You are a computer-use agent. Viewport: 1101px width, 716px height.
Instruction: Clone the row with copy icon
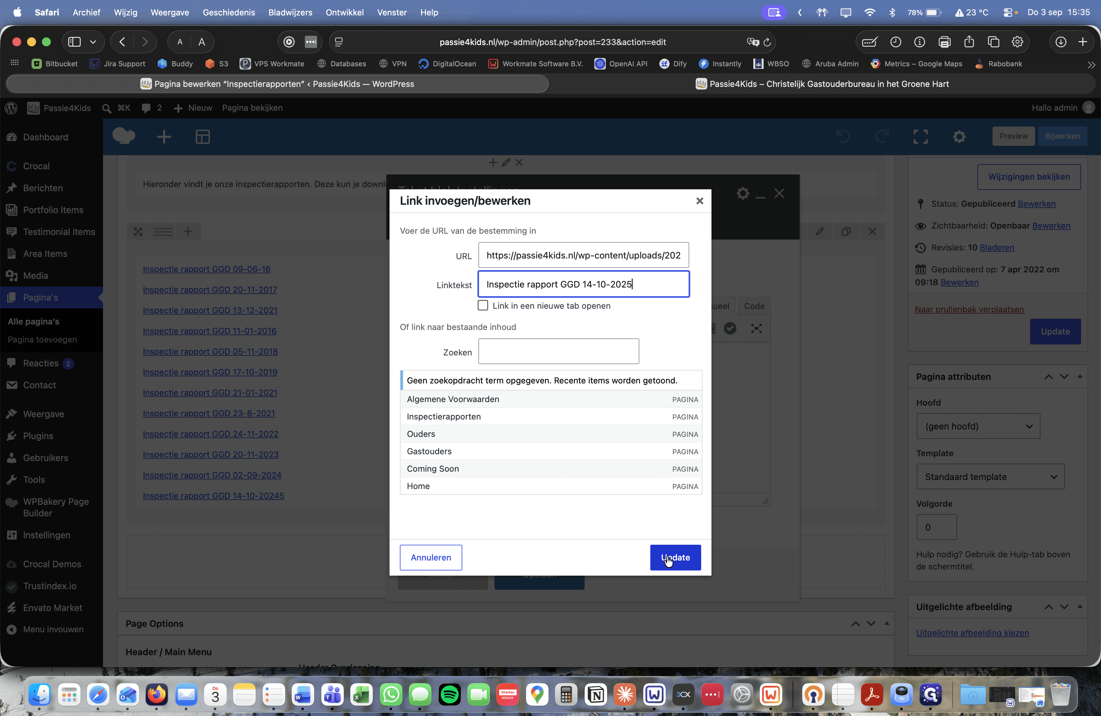(846, 231)
